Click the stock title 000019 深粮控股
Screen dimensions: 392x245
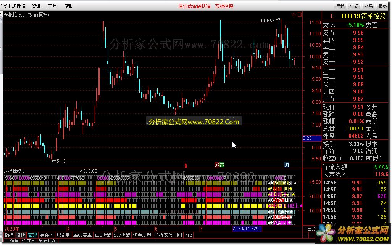tap(363, 16)
